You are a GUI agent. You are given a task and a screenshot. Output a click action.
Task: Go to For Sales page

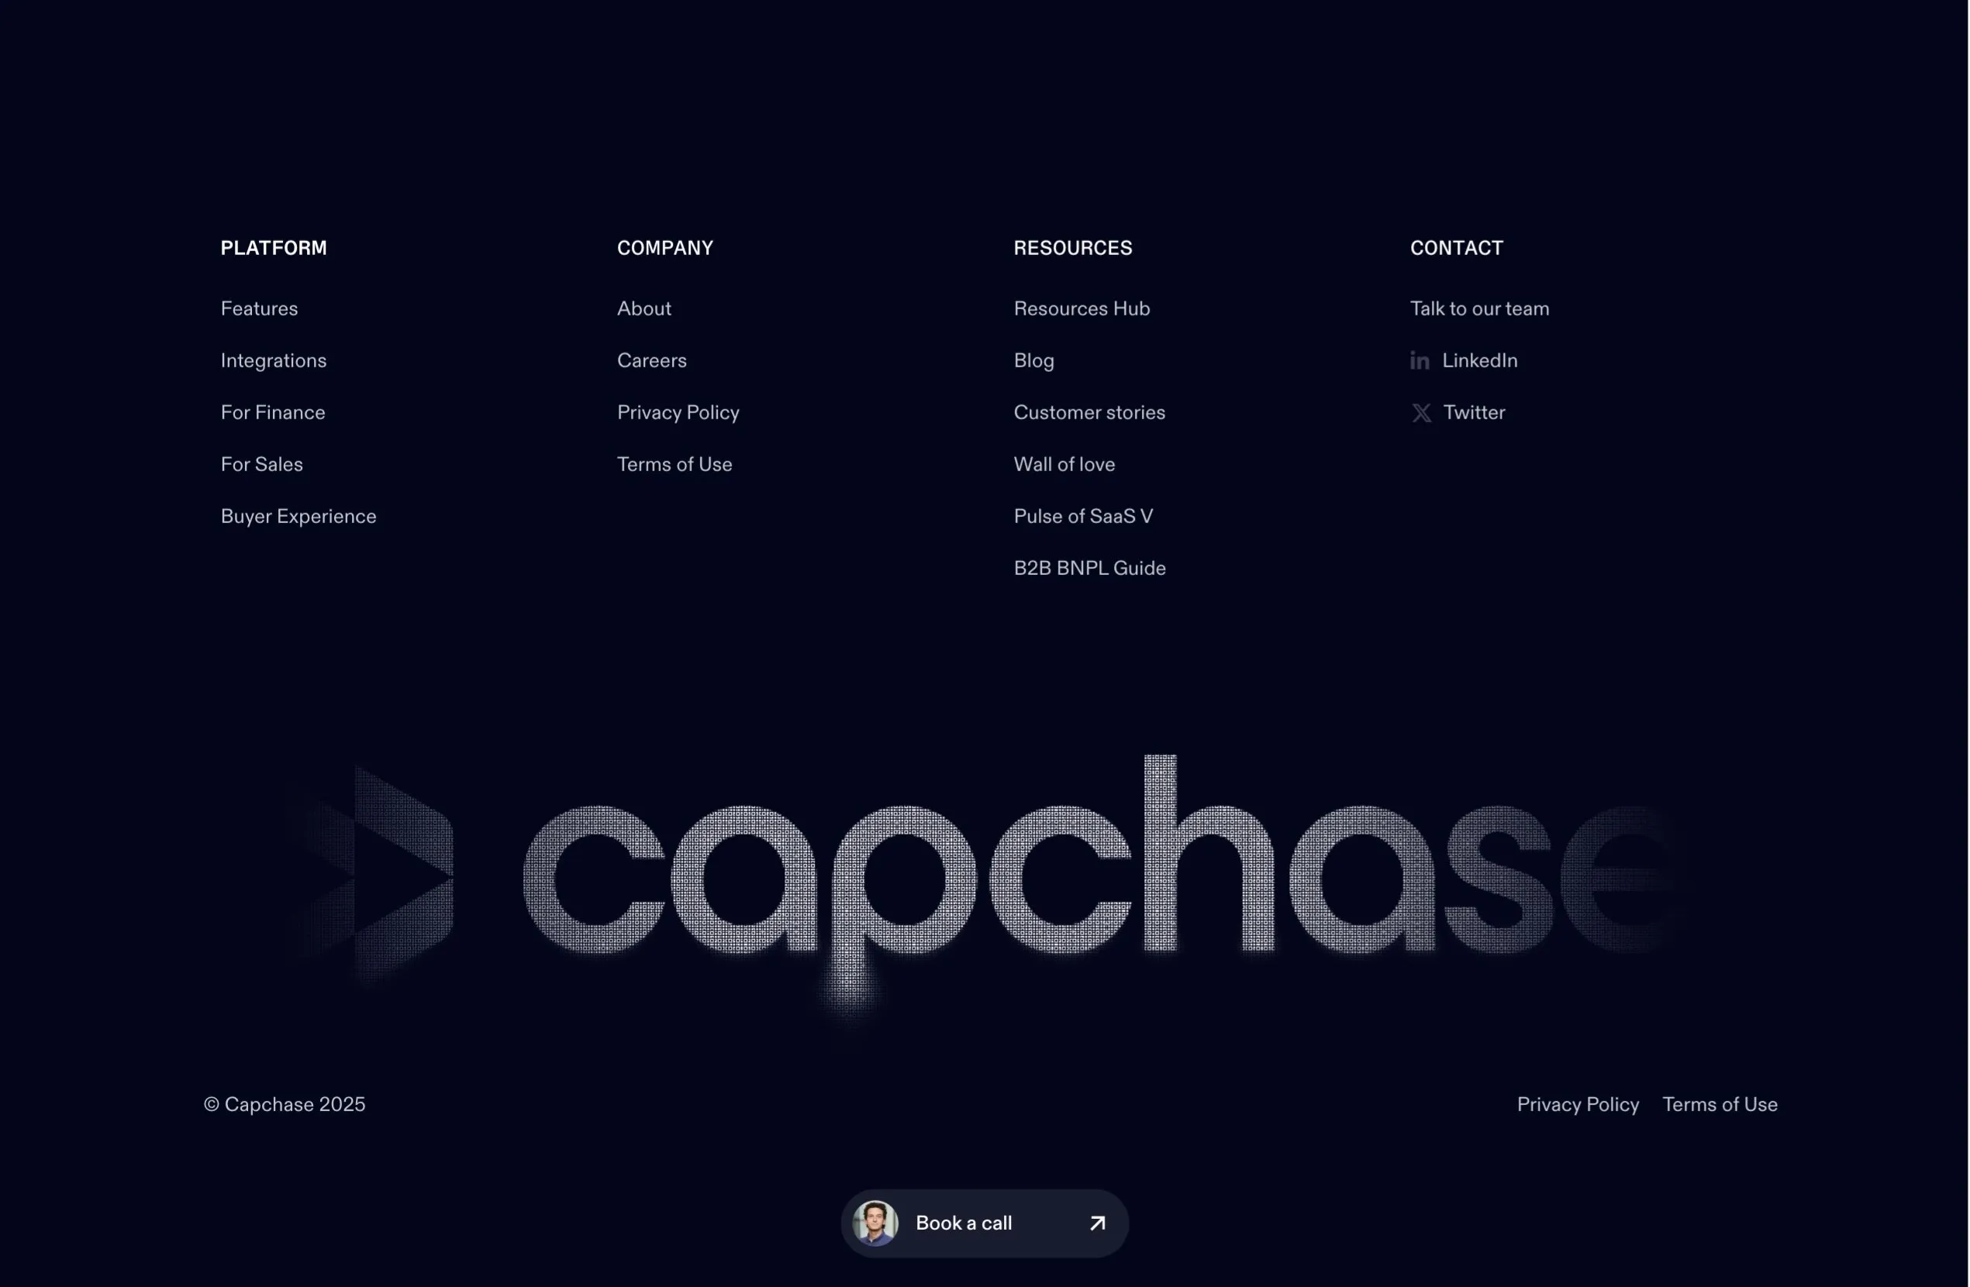tap(261, 465)
